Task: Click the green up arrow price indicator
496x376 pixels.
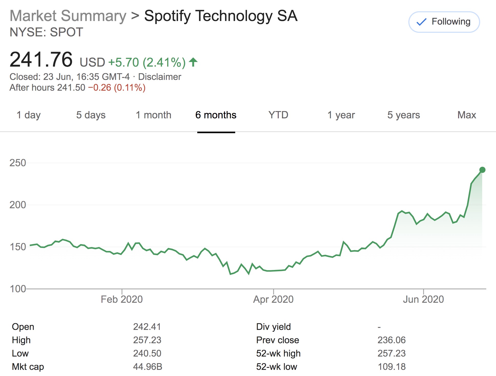Action: (x=193, y=62)
